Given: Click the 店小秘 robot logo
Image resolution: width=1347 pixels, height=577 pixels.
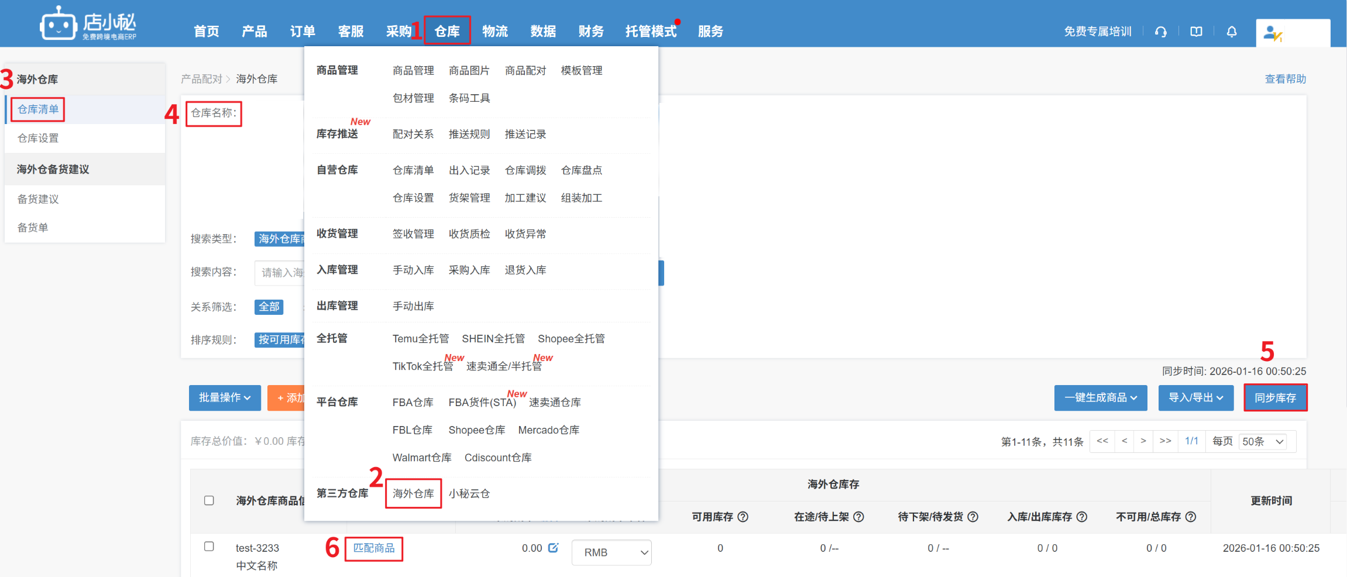Looking at the screenshot, I should coord(58,25).
